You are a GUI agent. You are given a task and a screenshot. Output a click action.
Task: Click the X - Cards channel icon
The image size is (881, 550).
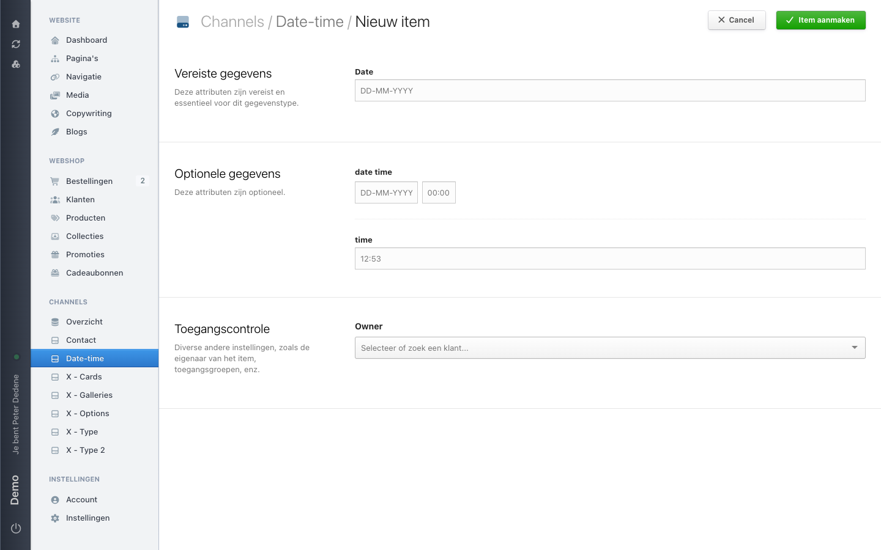[x=55, y=377]
